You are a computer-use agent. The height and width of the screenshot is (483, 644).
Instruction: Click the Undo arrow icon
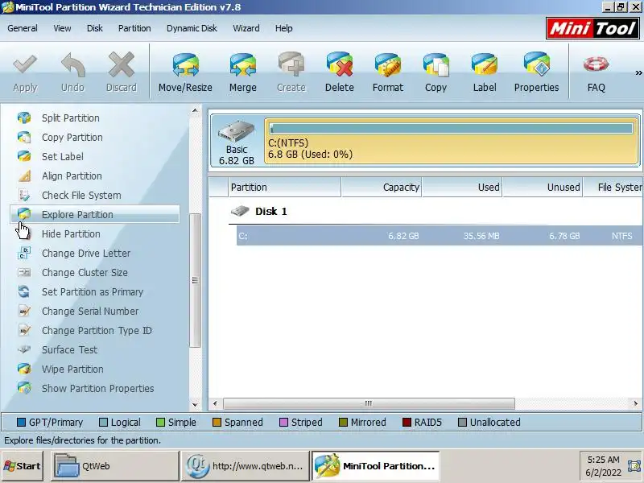coord(73,64)
